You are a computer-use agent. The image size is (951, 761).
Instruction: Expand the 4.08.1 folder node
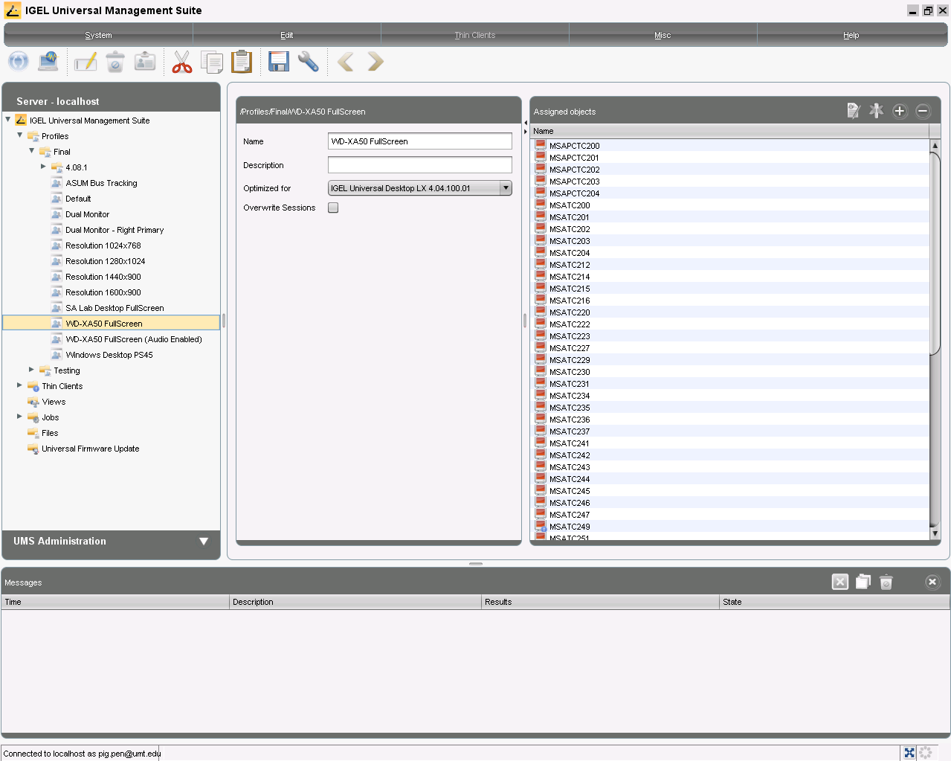click(x=44, y=167)
